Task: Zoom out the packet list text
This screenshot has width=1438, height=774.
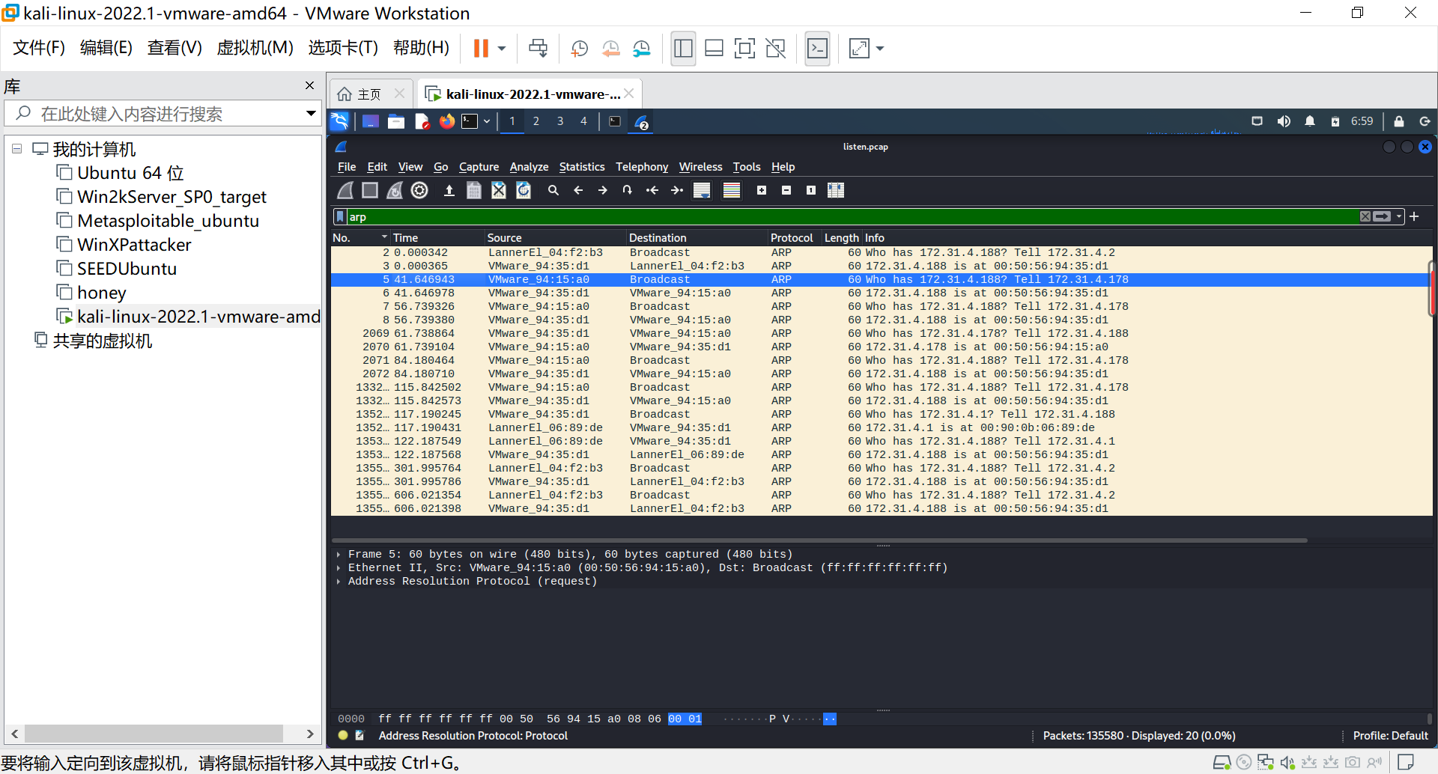Action: [786, 190]
